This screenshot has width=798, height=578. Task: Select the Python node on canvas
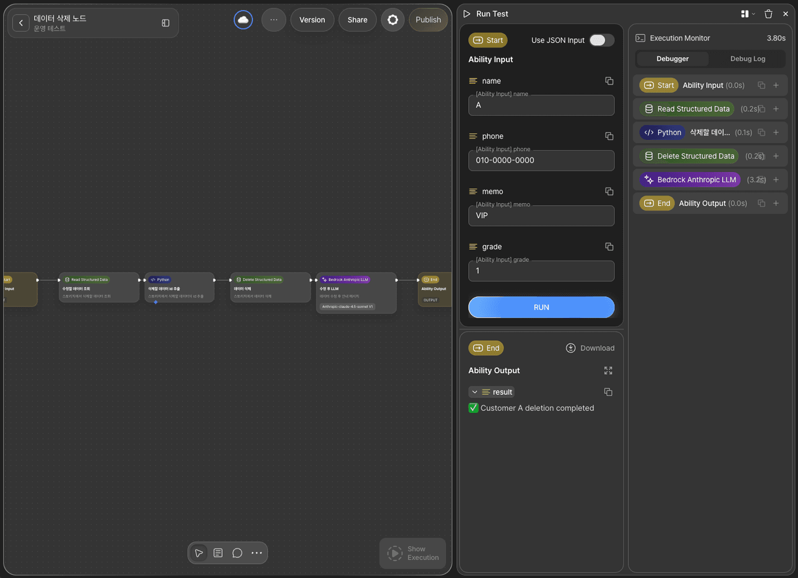click(x=179, y=287)
